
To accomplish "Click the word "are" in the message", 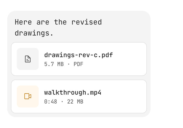I will pos(43,22).
